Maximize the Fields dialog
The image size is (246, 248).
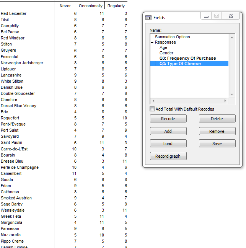(217, 16)
